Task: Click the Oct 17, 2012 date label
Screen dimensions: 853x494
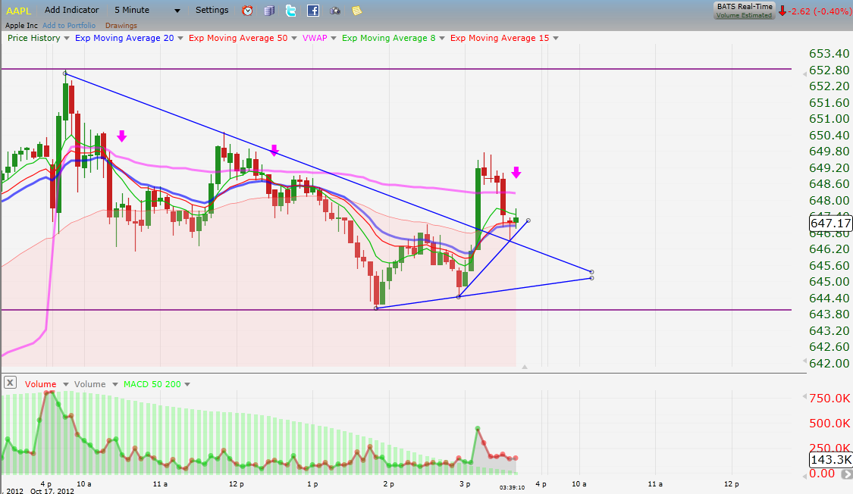Action: pos(52,491)
